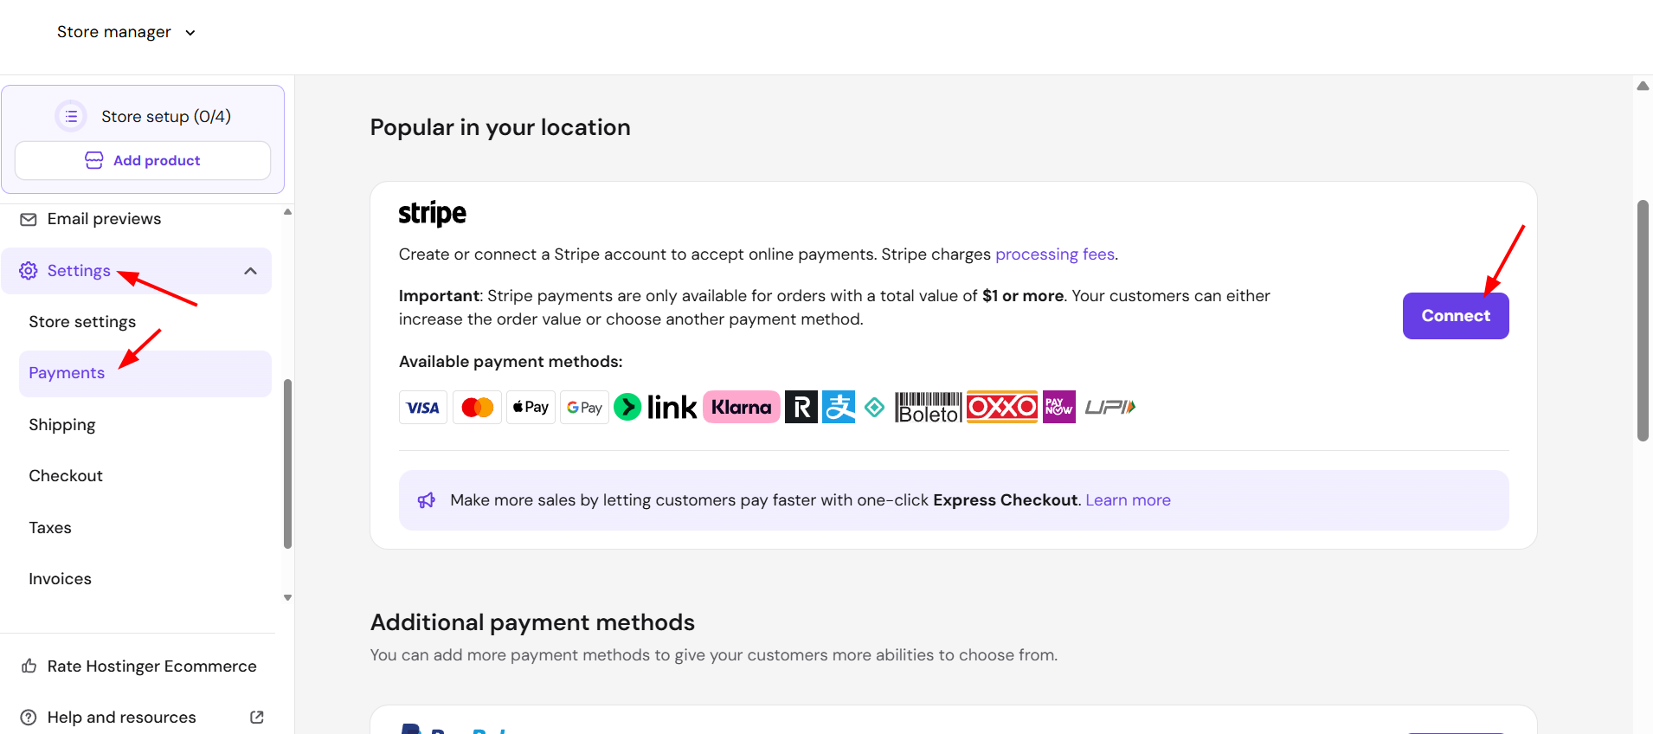Click the Email previews envelope icon

(x=29, y=219)
